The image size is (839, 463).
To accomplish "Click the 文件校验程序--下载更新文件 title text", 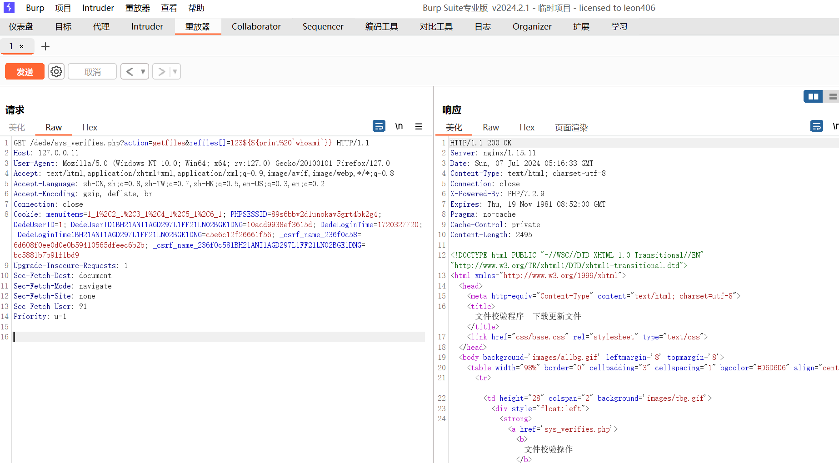I will pos(528,316).
